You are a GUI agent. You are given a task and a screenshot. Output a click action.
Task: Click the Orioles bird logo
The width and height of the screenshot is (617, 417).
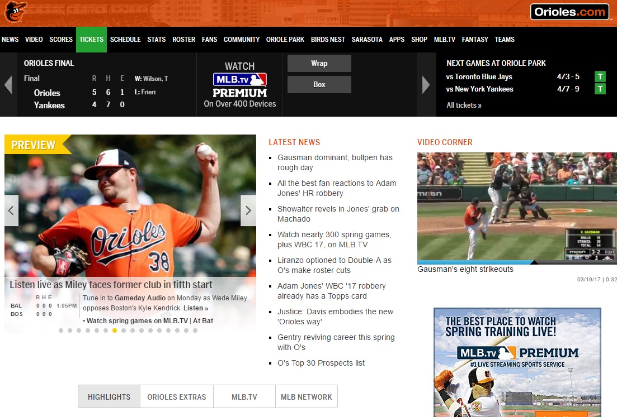[15, 12]
